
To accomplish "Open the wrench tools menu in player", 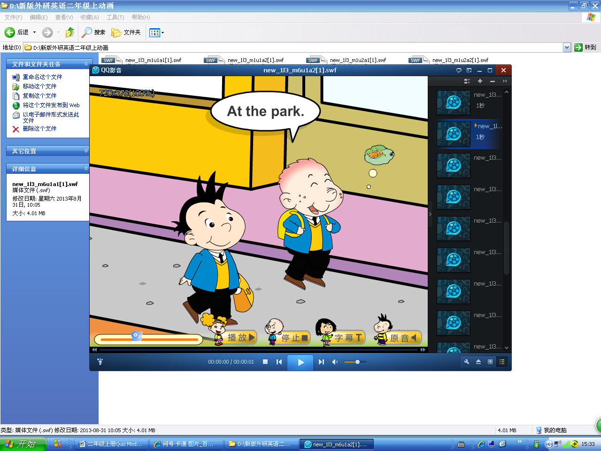I will coord(467,362).
